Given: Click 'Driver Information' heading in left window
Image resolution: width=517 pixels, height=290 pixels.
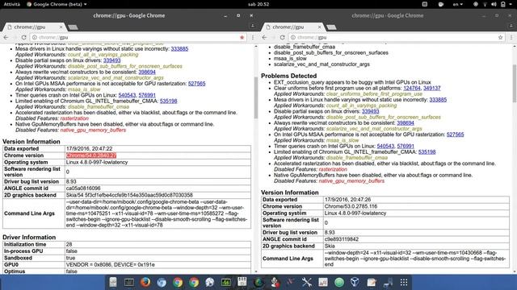Looking at the screenshot, I should pyautogui.click(x=29, y=238).
